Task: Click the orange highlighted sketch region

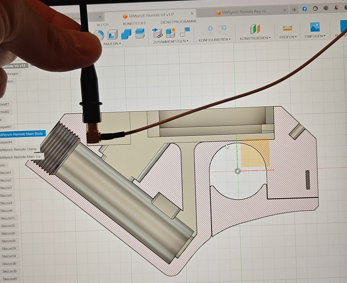Action: [x=255, y=153]
